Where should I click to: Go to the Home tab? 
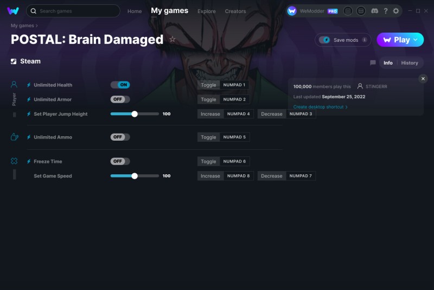click(135, 11)
